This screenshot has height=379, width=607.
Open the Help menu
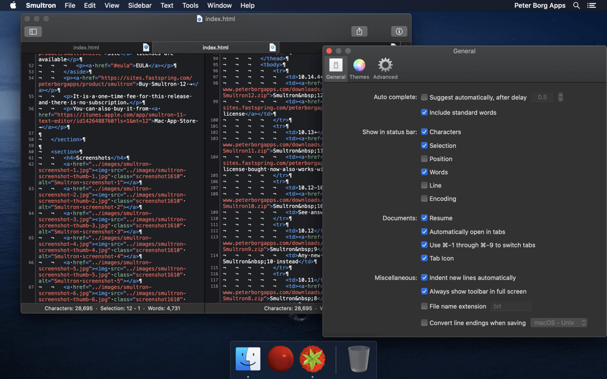248,5
